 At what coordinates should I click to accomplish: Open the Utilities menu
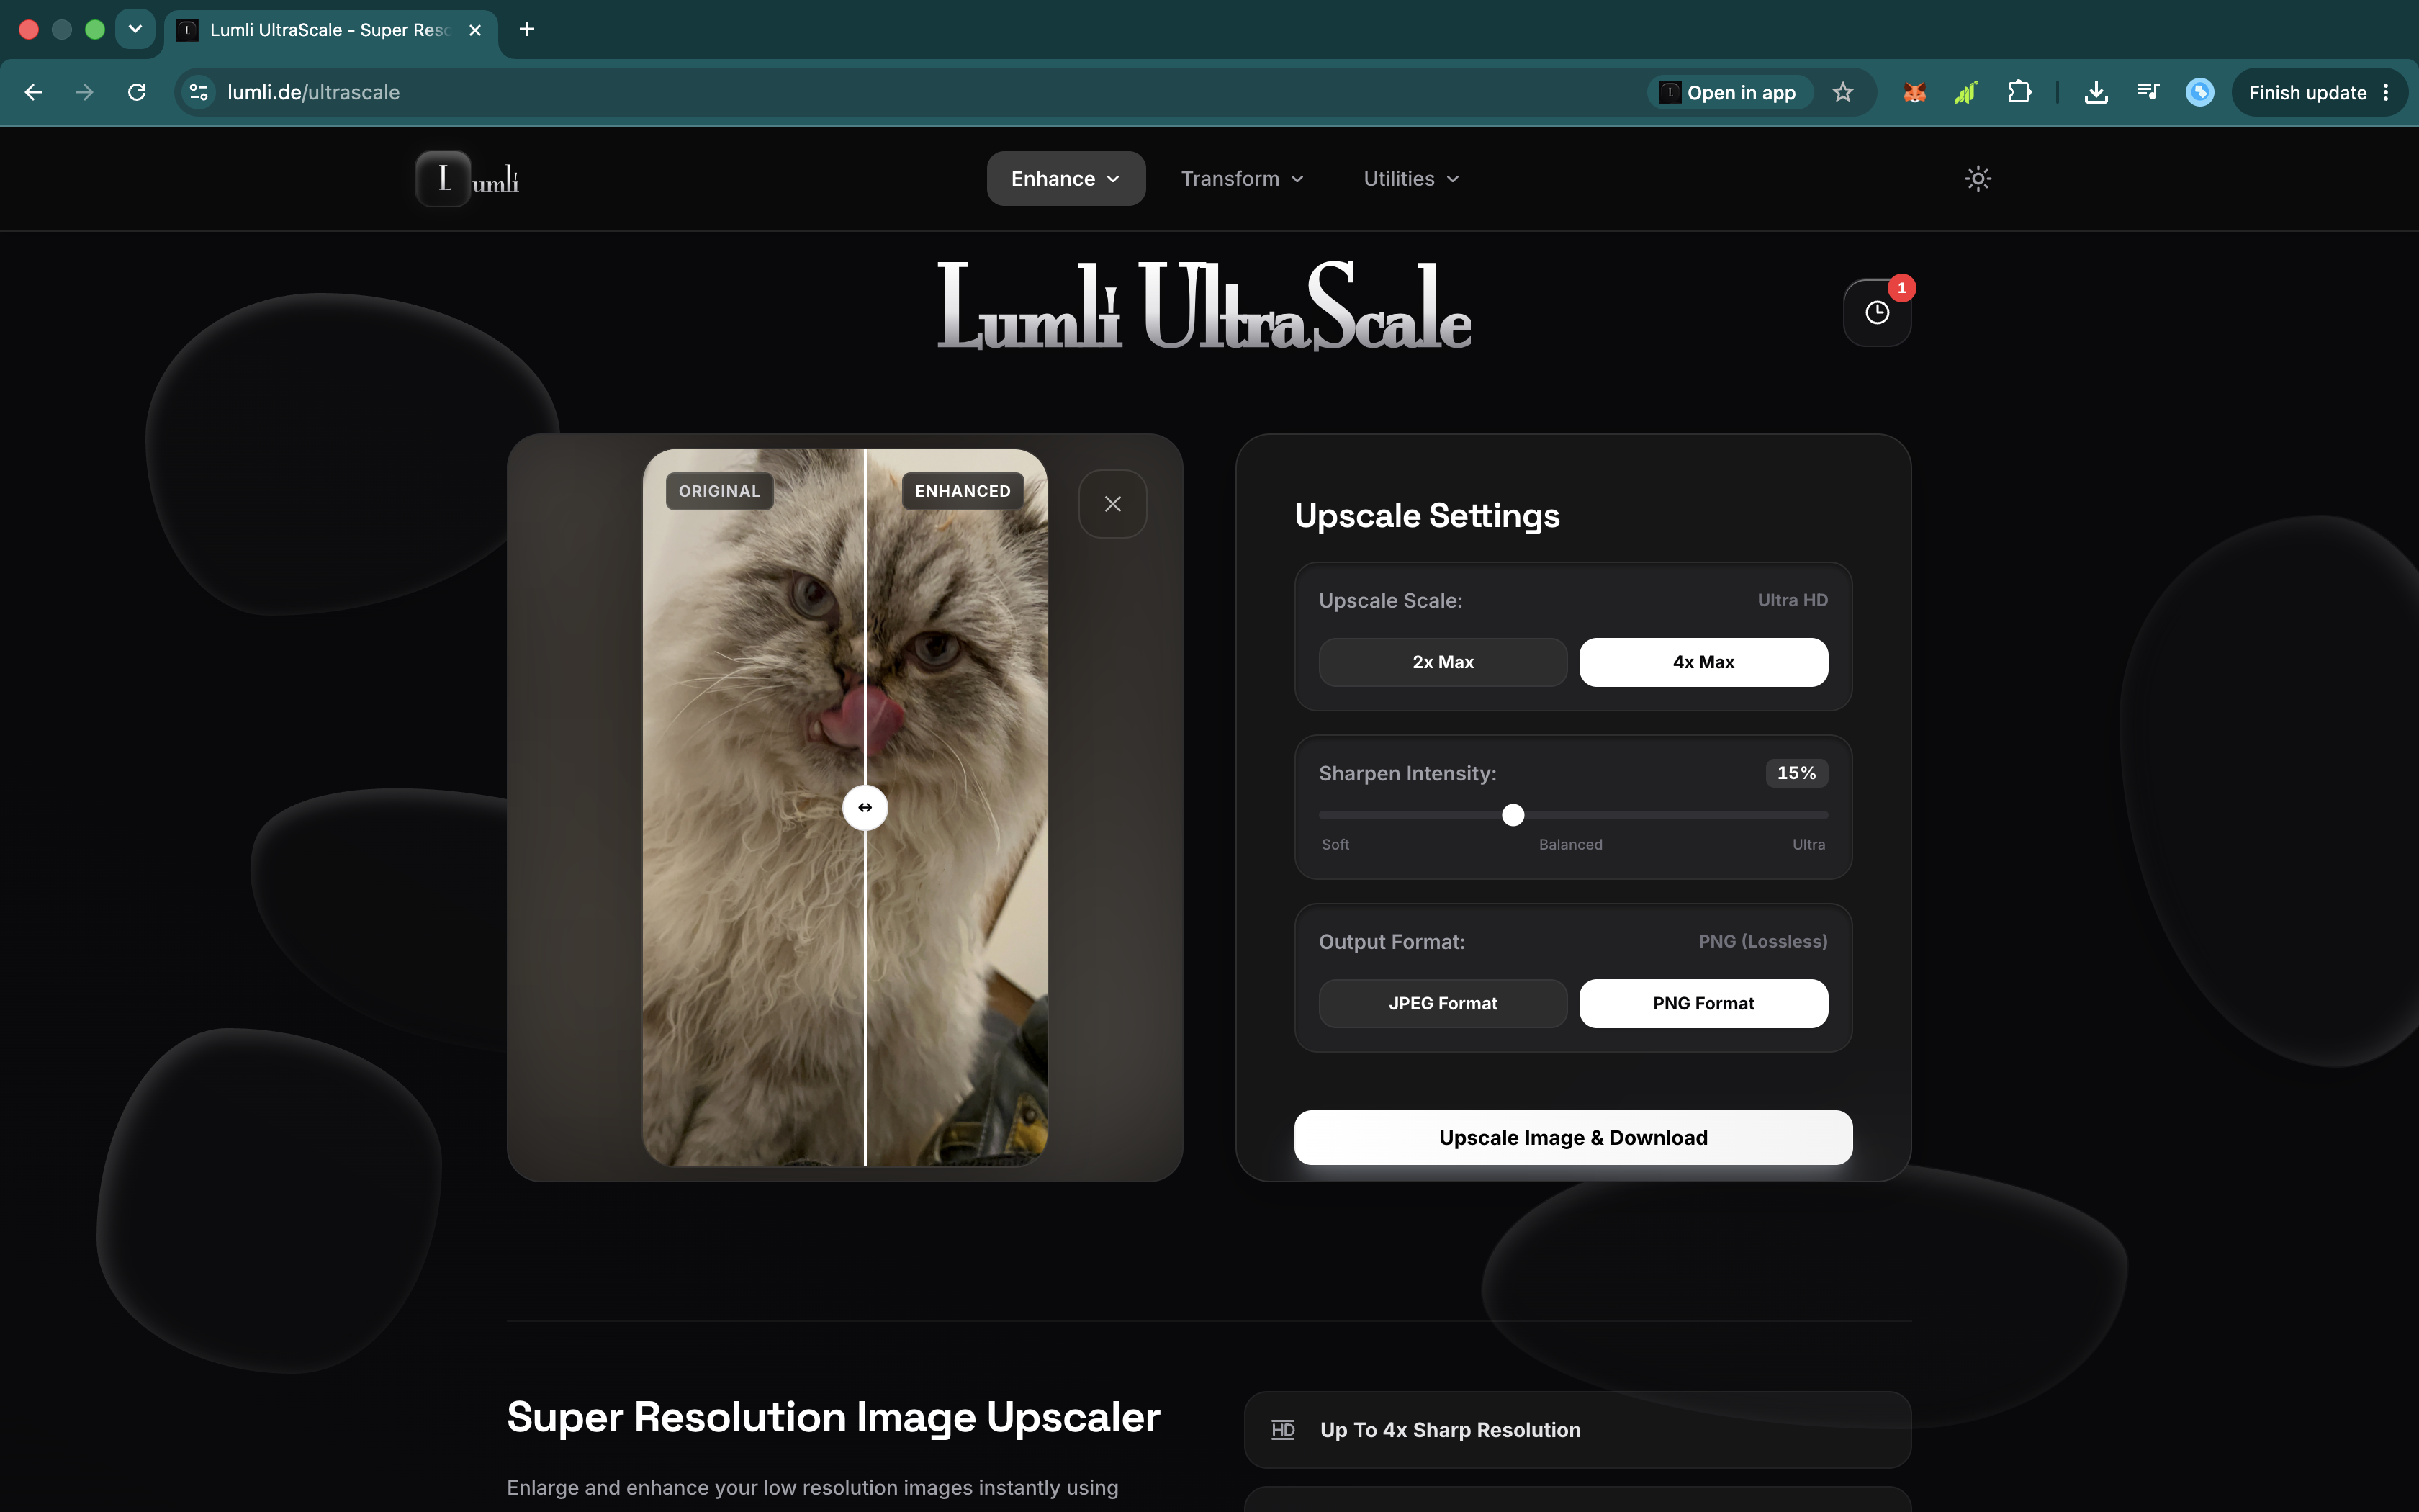tap(1411, 179)
